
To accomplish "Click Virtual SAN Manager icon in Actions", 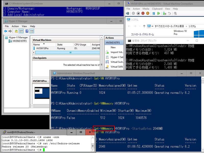I will 107,67.
